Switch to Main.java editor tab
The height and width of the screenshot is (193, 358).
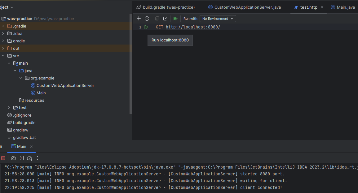tap(343, 7)
